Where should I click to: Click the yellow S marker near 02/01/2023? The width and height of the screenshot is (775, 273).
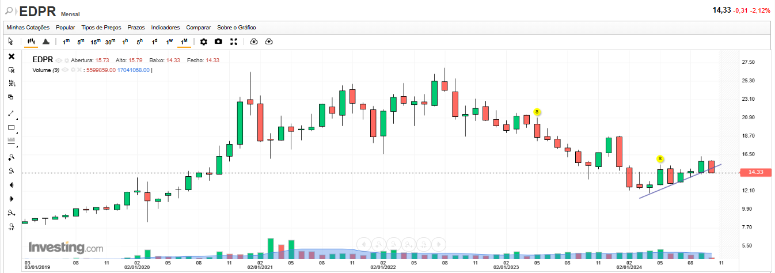537,111
